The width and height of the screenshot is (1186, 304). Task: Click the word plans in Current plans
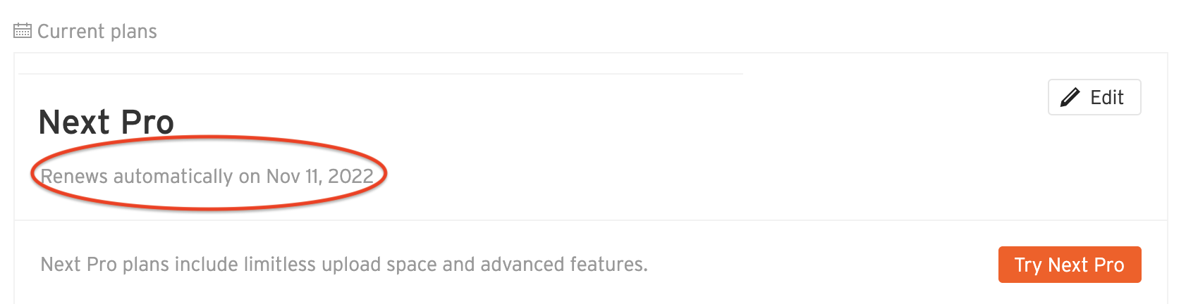coord(133,32)
